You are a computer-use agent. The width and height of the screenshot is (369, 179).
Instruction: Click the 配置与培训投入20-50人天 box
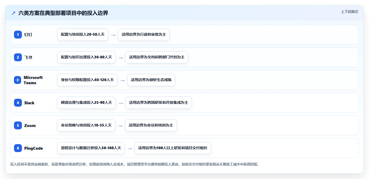point(83,35)
